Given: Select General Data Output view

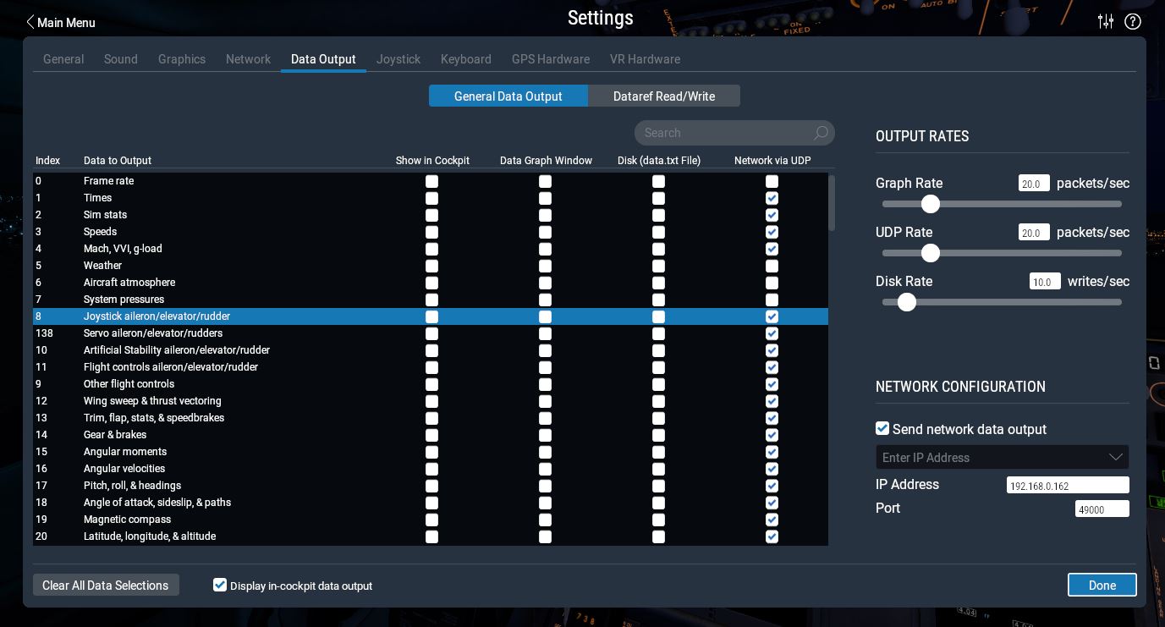Looking at the screenshot, I should (508, 96).
